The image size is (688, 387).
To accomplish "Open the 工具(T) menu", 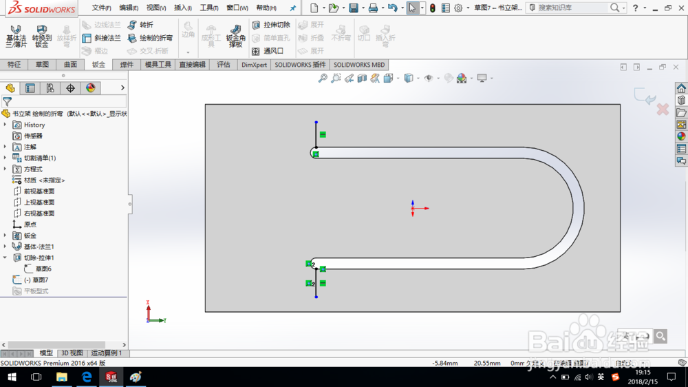I will click(x=209, y=8).
